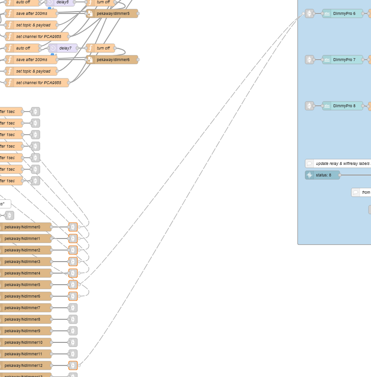Click the file icon on pekaway/dimmer5 node
This screenshot has height=377, width=371.
tap(90, 13)
